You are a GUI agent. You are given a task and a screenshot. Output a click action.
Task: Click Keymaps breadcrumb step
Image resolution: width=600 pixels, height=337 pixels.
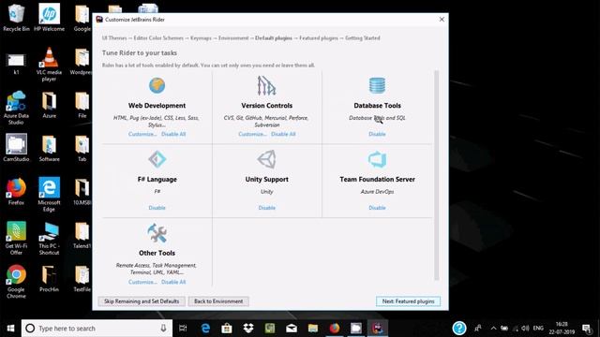tap(201, 38)
